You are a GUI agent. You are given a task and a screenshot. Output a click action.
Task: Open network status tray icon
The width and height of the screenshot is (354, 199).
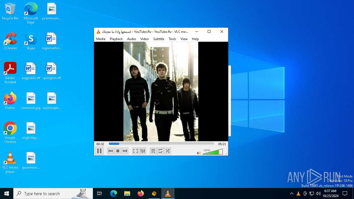[312, 193]
